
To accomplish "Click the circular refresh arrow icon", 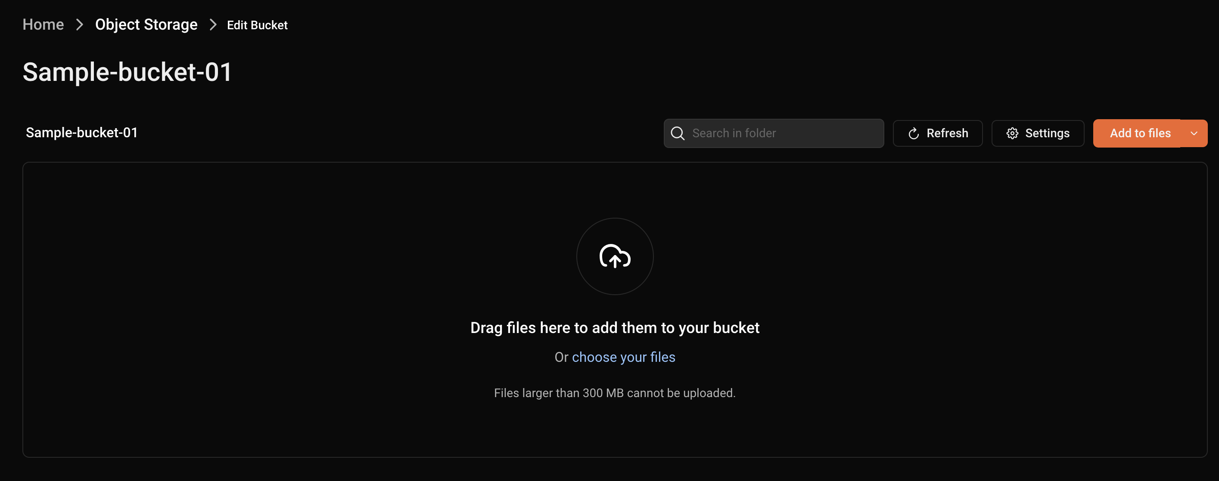I will click(913, 133).
